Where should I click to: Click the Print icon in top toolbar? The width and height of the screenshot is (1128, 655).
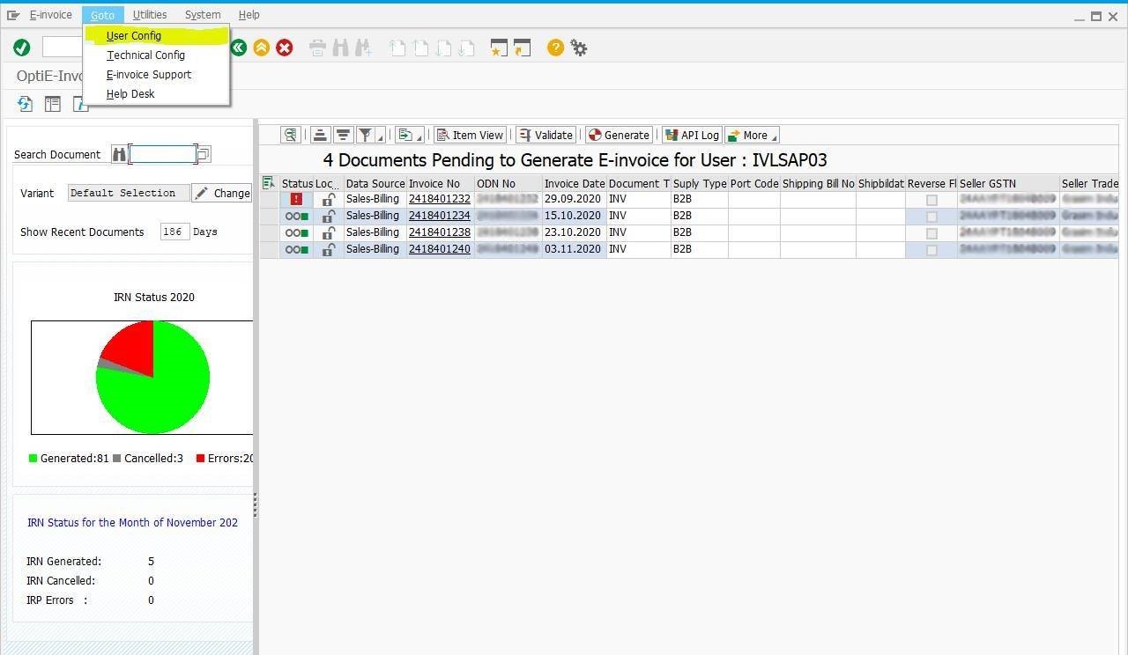[318, 48]
